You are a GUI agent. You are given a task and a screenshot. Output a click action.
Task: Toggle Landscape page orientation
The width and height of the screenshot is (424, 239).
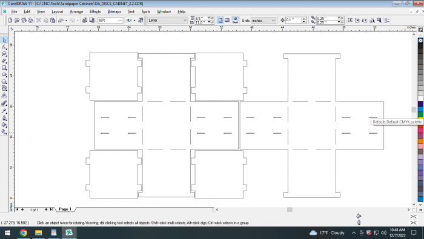tap(227, 20)
